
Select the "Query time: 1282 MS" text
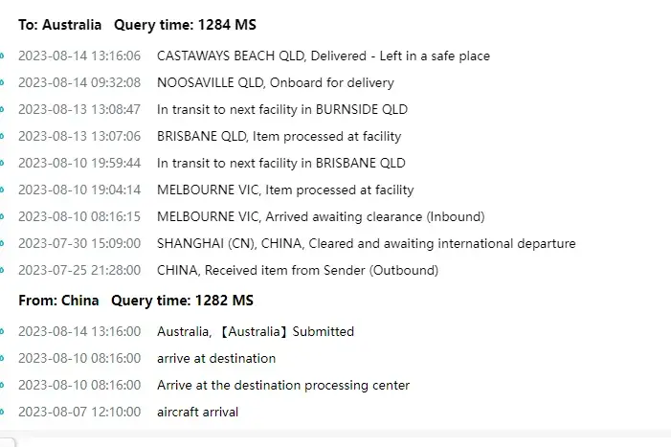182,301
